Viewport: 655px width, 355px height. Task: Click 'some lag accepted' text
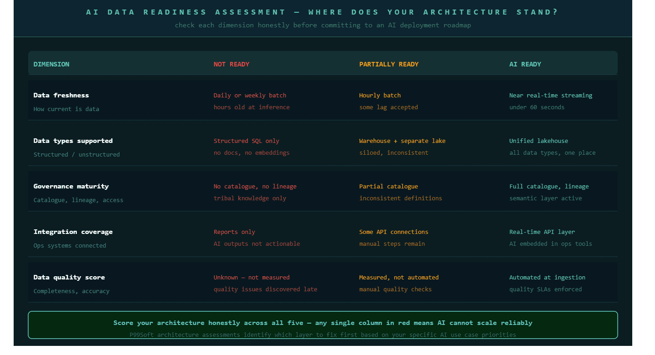[x=388, y=107]
